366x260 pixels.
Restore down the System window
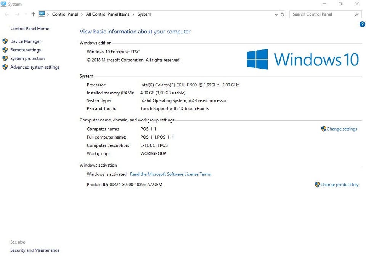tap(340, 4)
